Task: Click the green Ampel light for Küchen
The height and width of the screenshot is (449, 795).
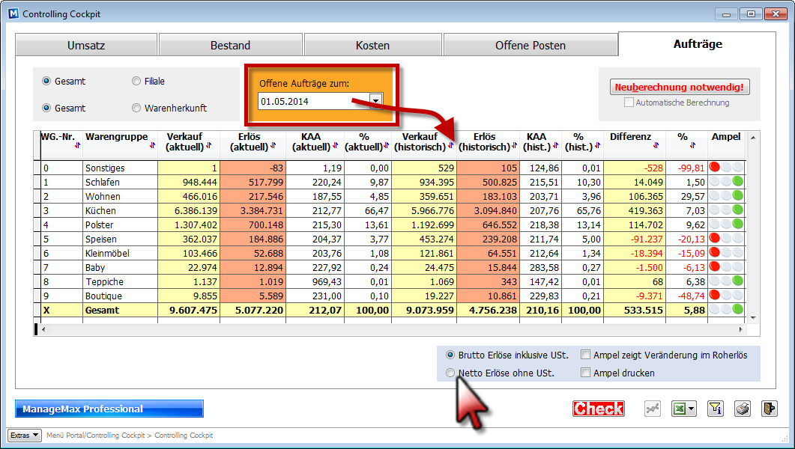Action: point(738,209)
